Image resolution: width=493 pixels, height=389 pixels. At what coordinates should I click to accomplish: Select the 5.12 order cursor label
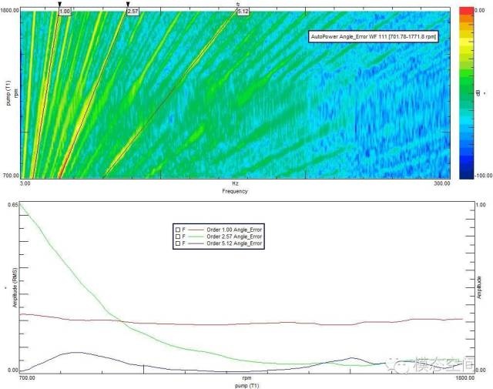coord(243,12)
